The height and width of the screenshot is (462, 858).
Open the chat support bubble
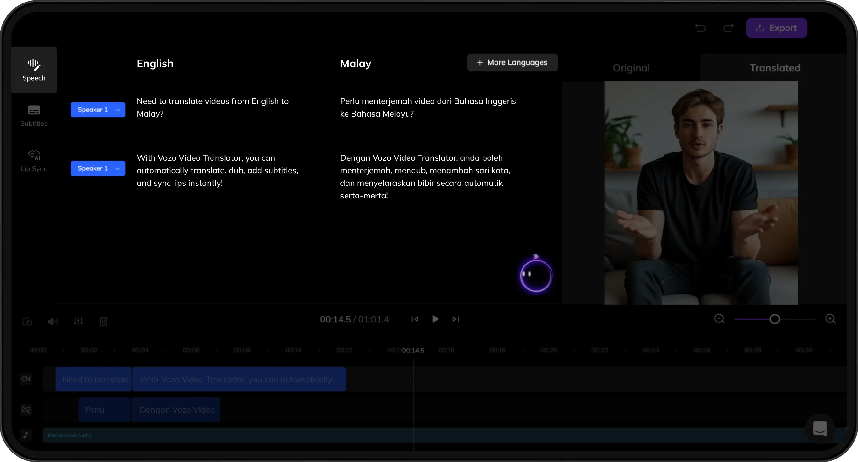[x=820, y=429]
